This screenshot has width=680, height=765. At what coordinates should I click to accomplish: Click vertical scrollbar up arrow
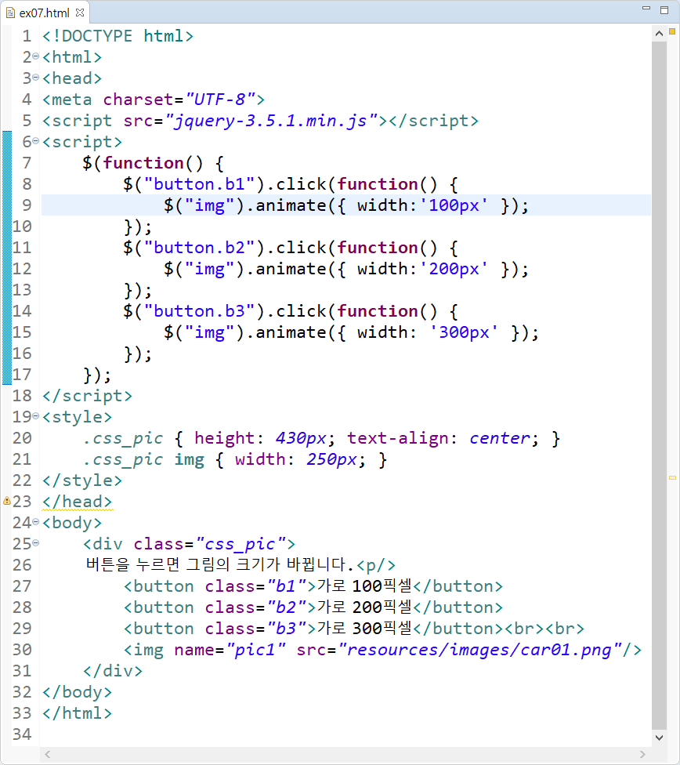click(x=659, y=33)
